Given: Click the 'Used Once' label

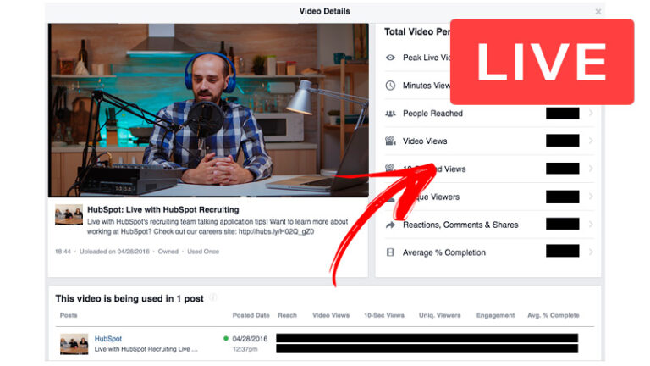Looking at the screenshot, I should click(x=203, y=252).
